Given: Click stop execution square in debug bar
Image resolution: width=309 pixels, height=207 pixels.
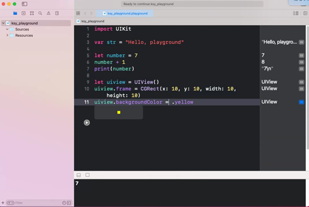Looking at the screenshot, I should (x=87, y=175).
